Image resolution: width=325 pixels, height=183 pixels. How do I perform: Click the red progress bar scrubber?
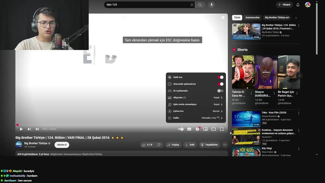coord(18,125)
